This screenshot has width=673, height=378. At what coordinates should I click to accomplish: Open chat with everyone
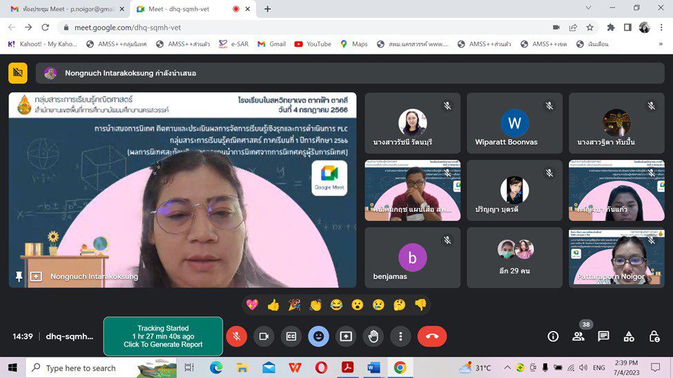(603, 337)
